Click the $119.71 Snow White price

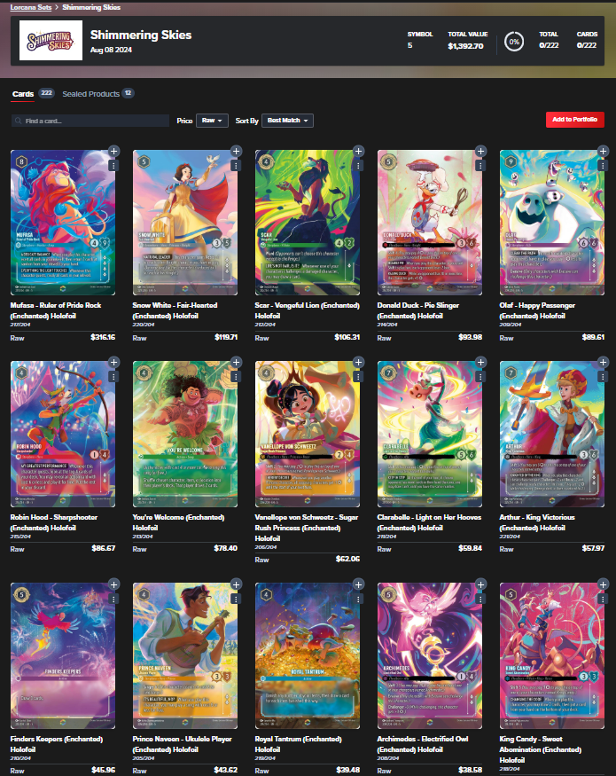(x=226, y=337)
